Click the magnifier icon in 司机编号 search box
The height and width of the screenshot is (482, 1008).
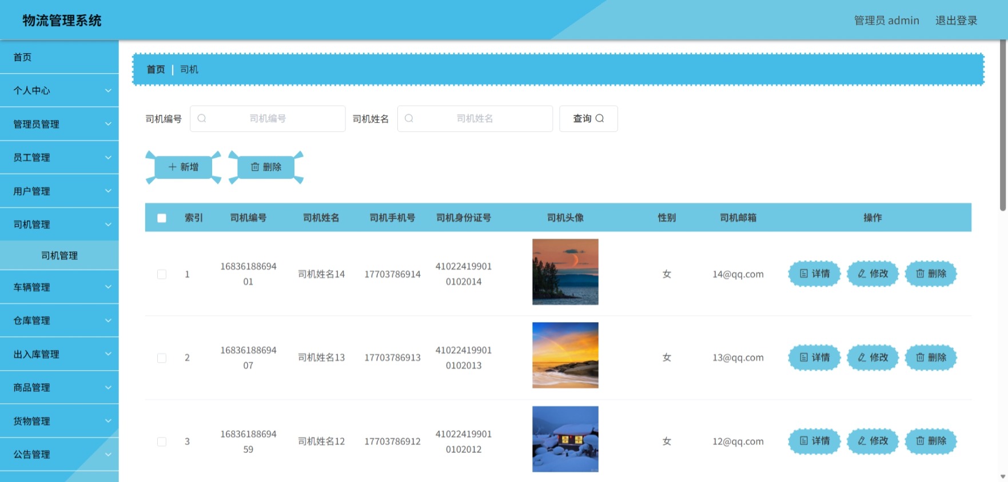coord(202,118)
